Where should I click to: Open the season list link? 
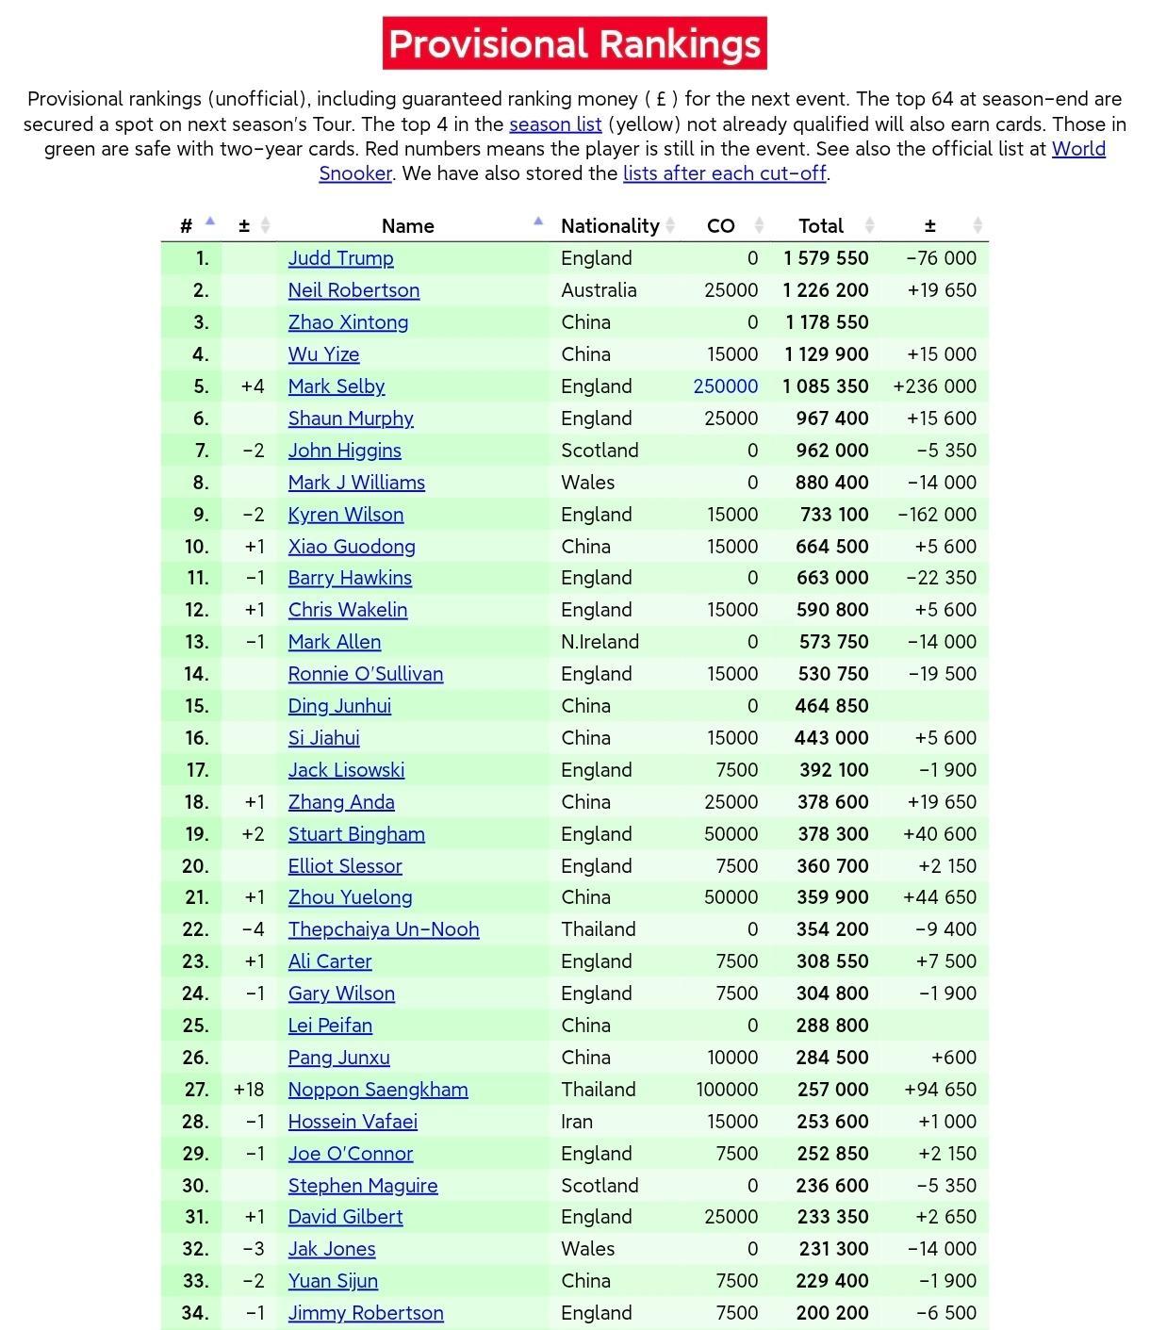(555, 123)
